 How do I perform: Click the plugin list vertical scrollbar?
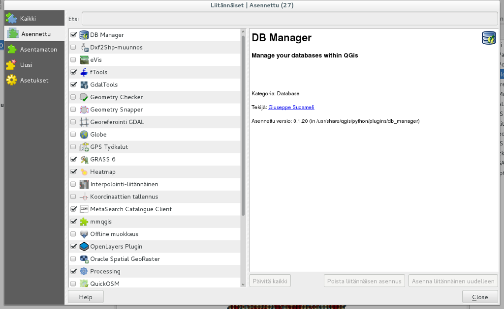click(x=243, y=126)
